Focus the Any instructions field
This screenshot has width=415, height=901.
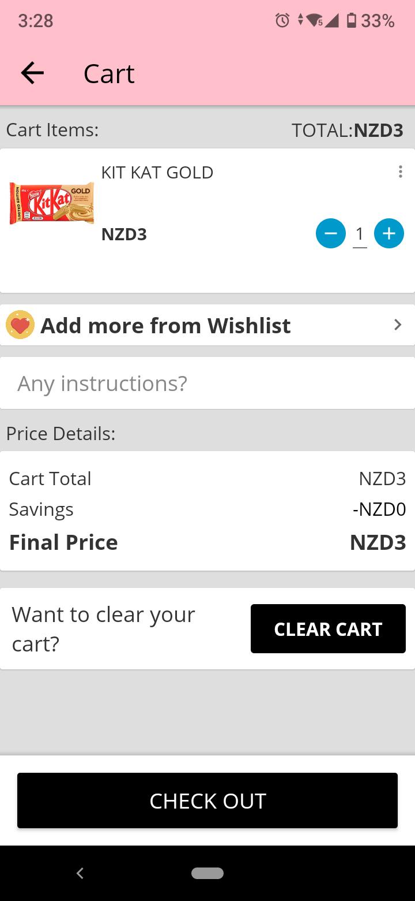point(207,383)
